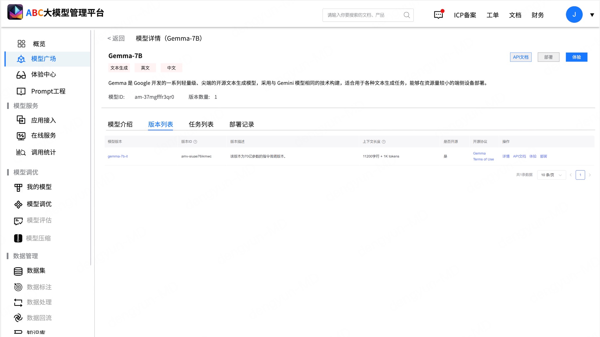Click the 英文 language tag

coord(145,68)
